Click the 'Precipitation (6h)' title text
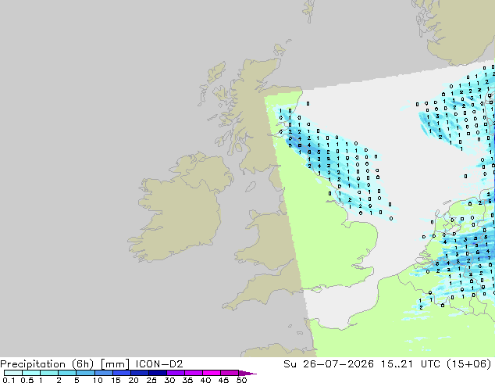Image resolution: width=495 pixels, height=383 pixels. point(47,364)
